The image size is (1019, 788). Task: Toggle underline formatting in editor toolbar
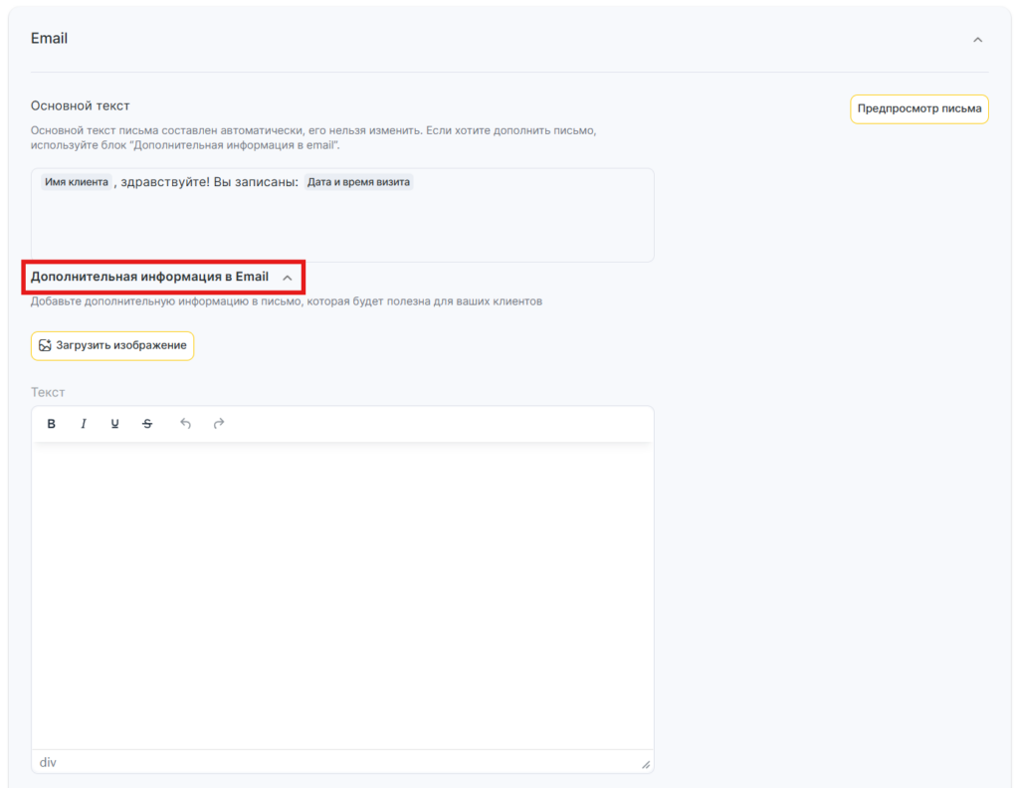coord(115,424)
